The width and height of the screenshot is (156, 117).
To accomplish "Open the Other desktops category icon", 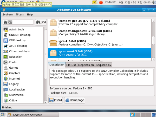I will (5, 51).
